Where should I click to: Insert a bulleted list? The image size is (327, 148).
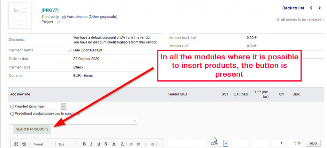click(x=138, y=144)
